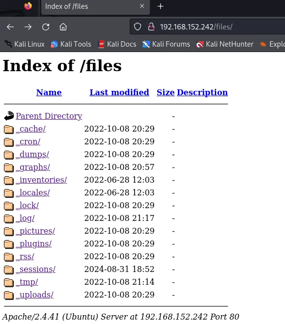The height and width of the screenshot is (324, 285).
Task: Click the forward navigation arrow
Action: 28,27
